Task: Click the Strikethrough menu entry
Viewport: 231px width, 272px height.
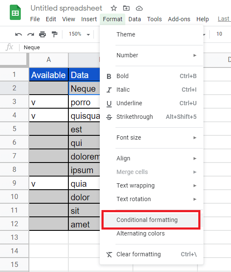Action: click(x=152, y=117)
